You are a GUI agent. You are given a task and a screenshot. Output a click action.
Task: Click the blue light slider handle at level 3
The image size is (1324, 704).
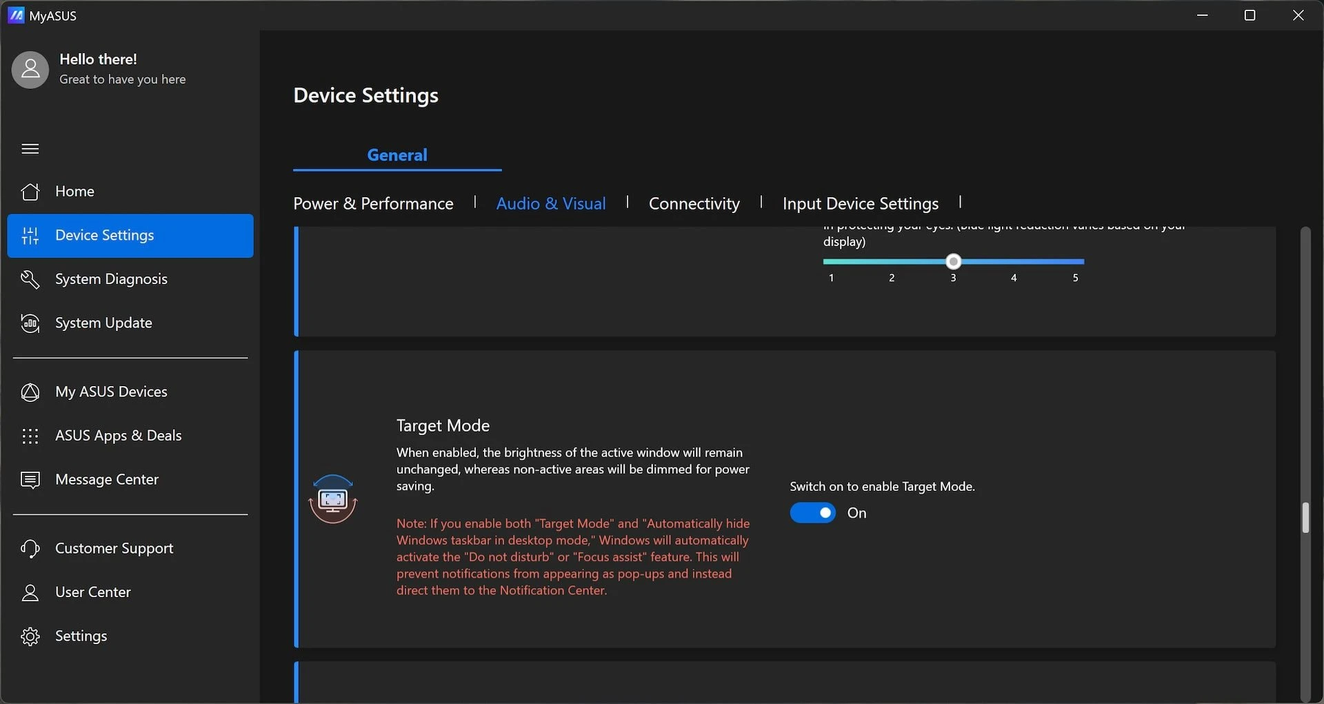[953, 261]
